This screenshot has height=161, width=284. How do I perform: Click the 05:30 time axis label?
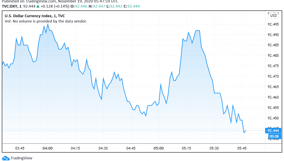[x=214, y=148]
